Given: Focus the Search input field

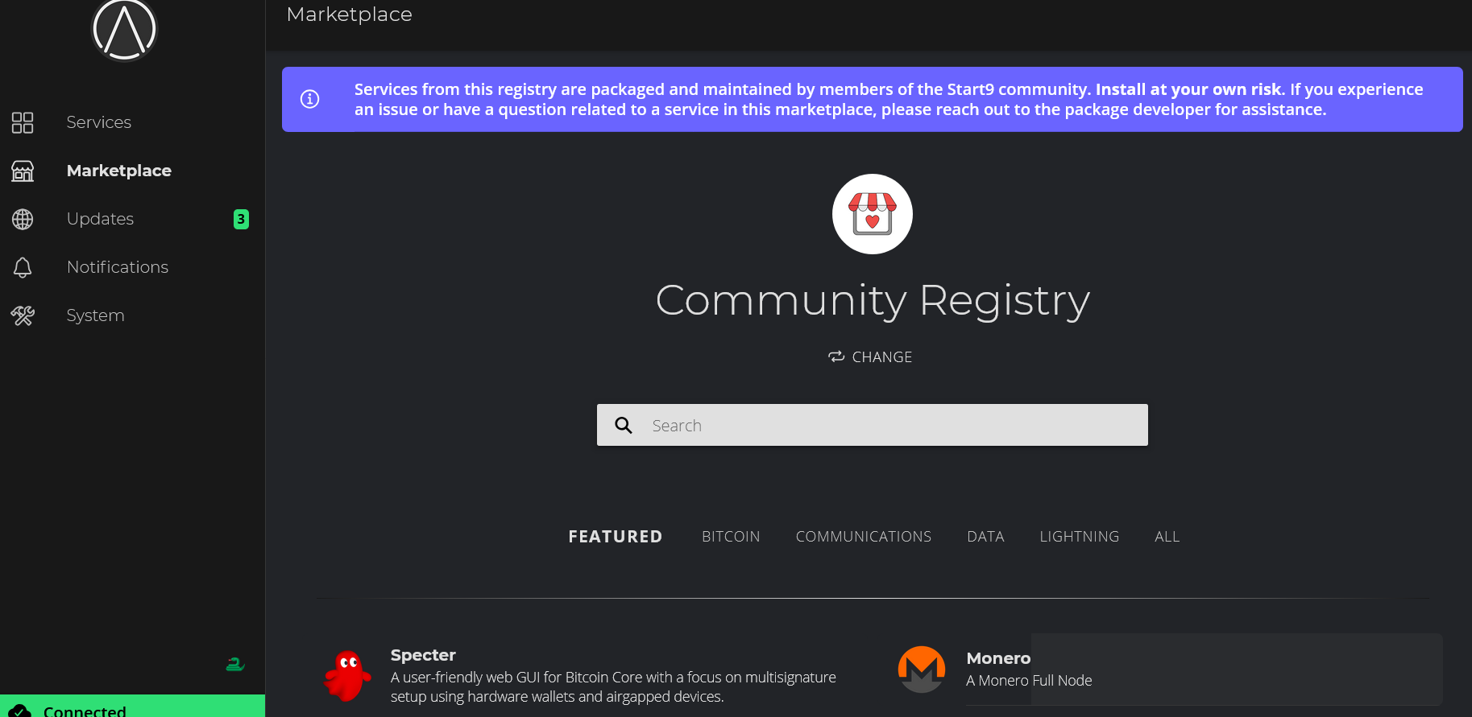Looking at the screenshot, I should click(873, 425).
